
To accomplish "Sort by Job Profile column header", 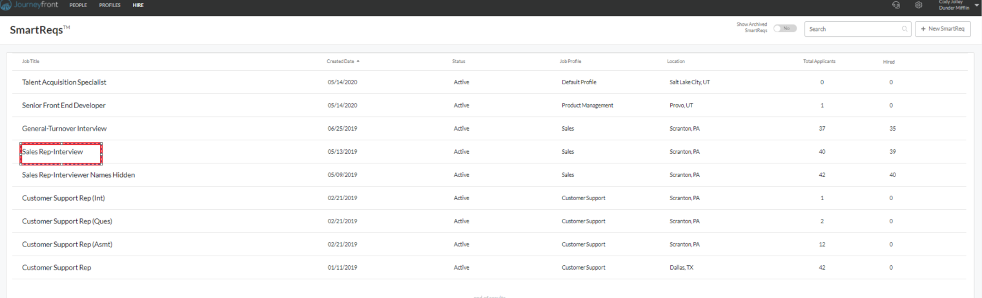I will coord(570,62).
